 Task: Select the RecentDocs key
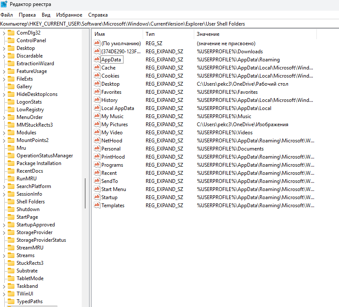(x=30, y=171)
